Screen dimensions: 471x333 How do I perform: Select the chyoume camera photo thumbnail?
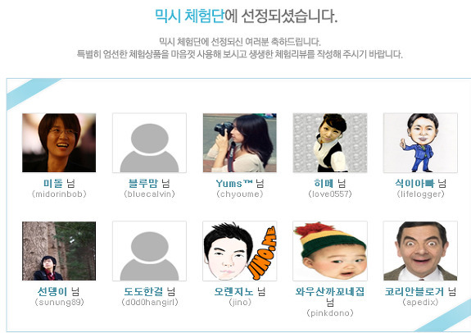pos(240,143)
